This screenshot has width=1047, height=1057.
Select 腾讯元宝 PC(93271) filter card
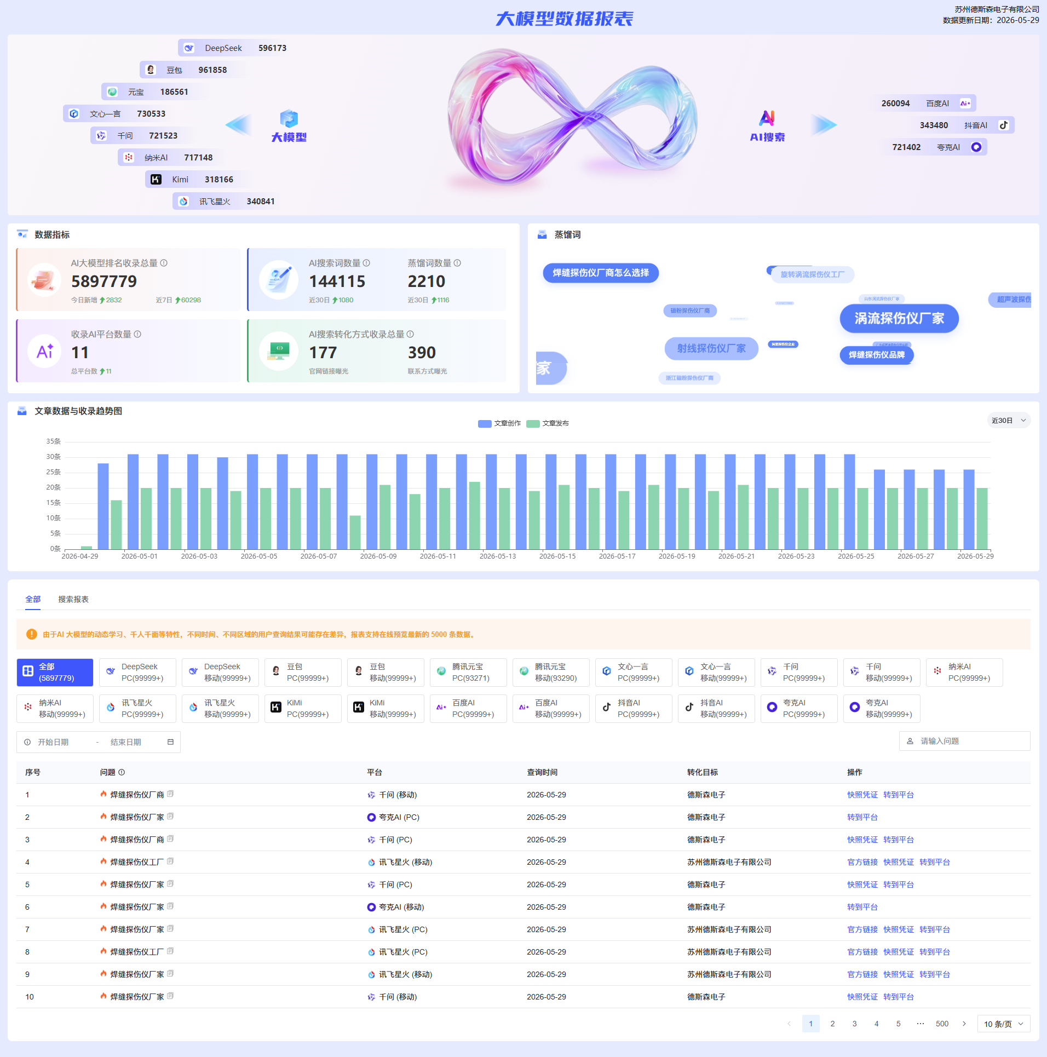[468, 673]
